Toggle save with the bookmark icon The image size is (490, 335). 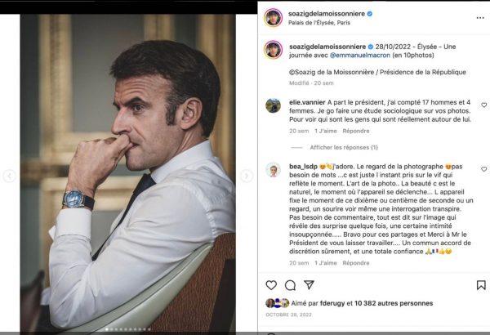pos(481,285)
